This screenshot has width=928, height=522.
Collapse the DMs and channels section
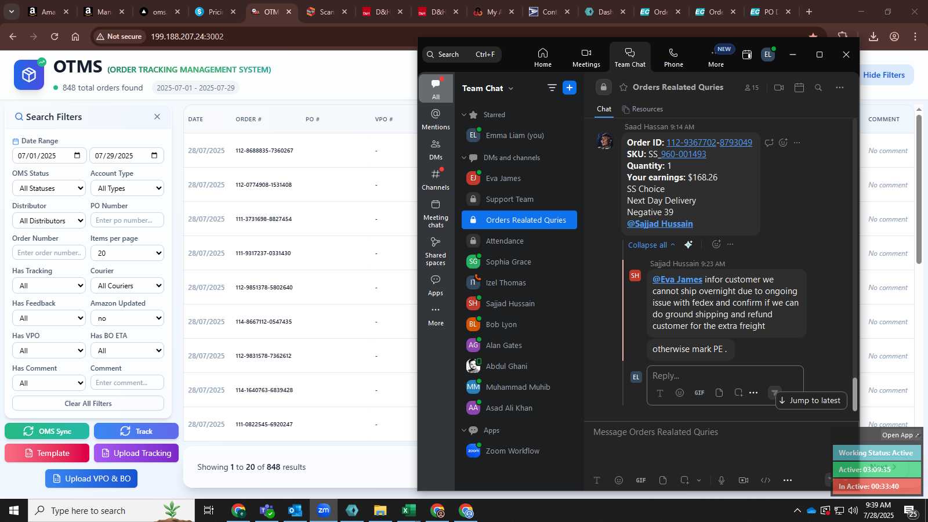464,158
